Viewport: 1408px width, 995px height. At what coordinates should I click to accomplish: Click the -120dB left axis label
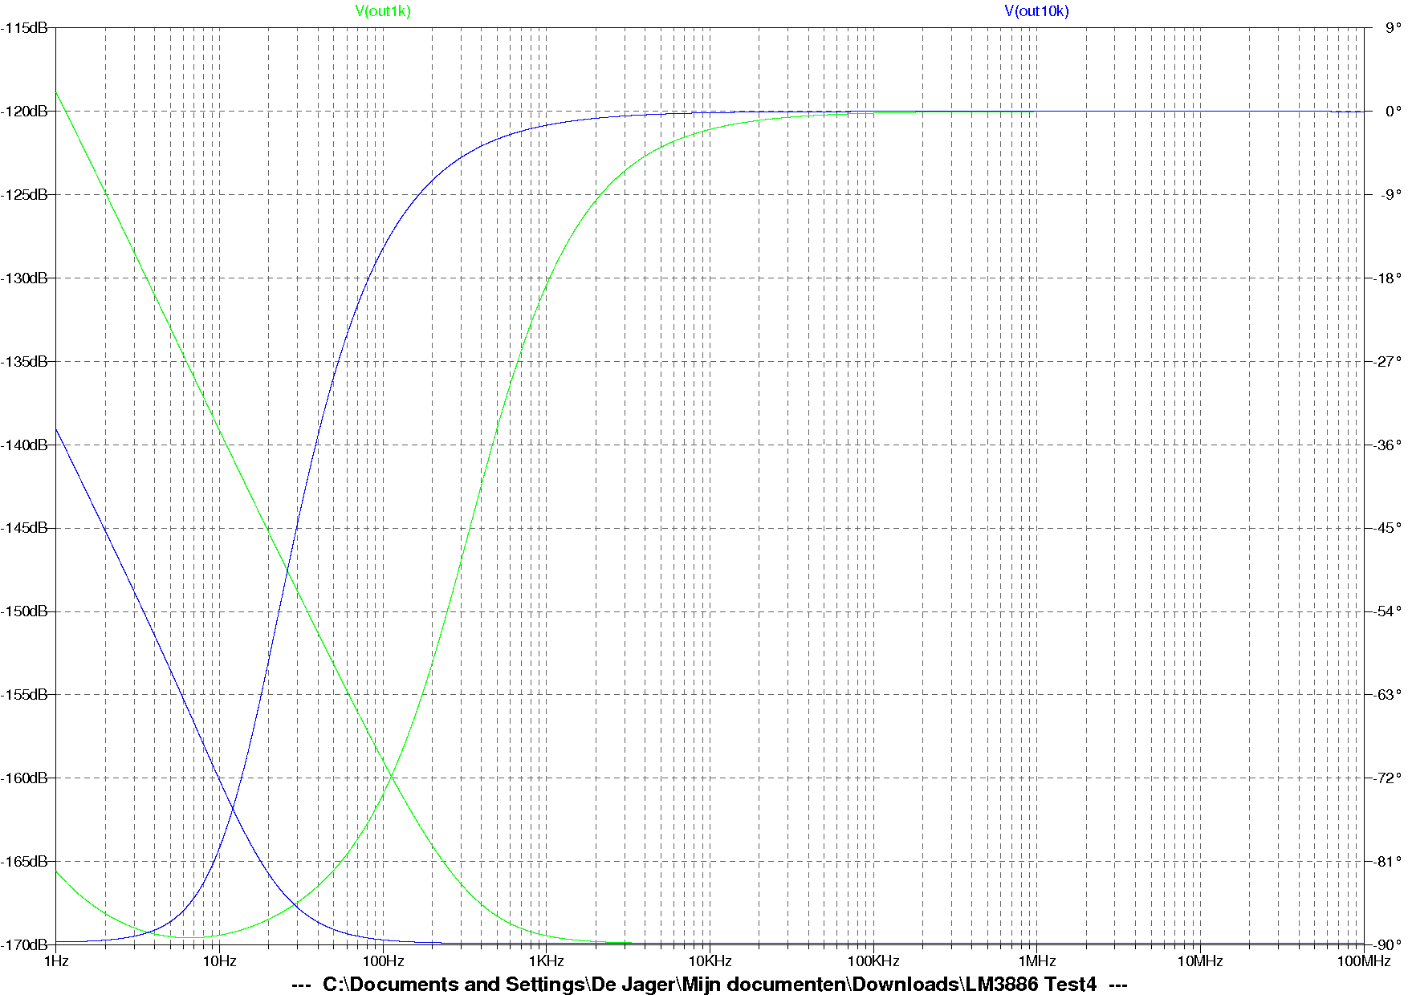24,112
